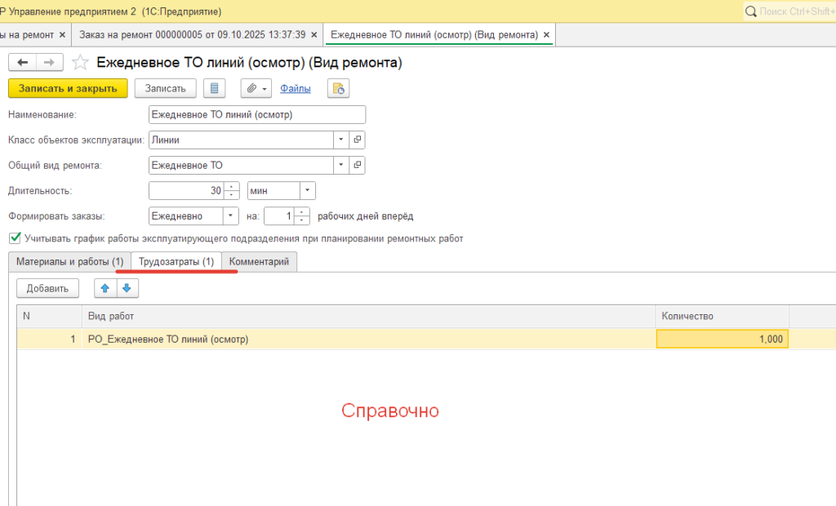836x506 pixels.
Task: Switch to the Комментарий tab
Action: click(x=259, y=261)
